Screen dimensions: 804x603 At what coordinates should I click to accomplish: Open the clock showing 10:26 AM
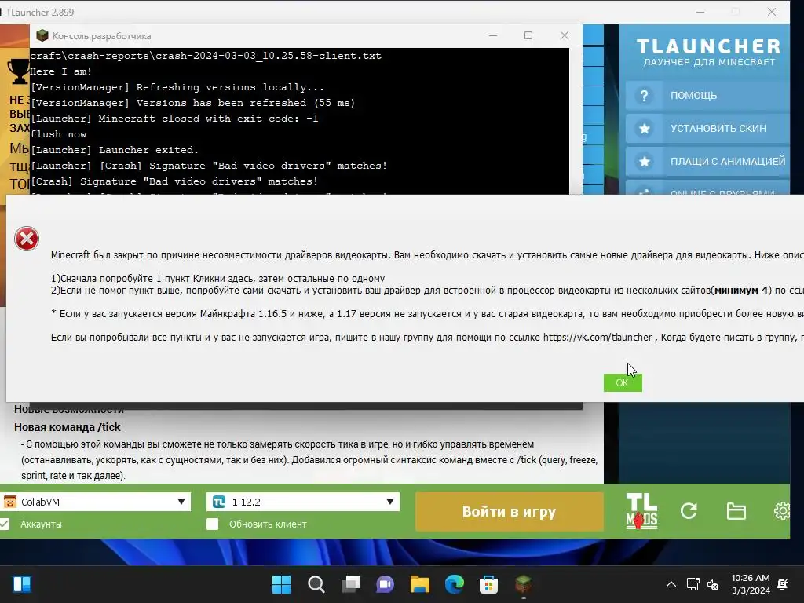tap(751, 584)
